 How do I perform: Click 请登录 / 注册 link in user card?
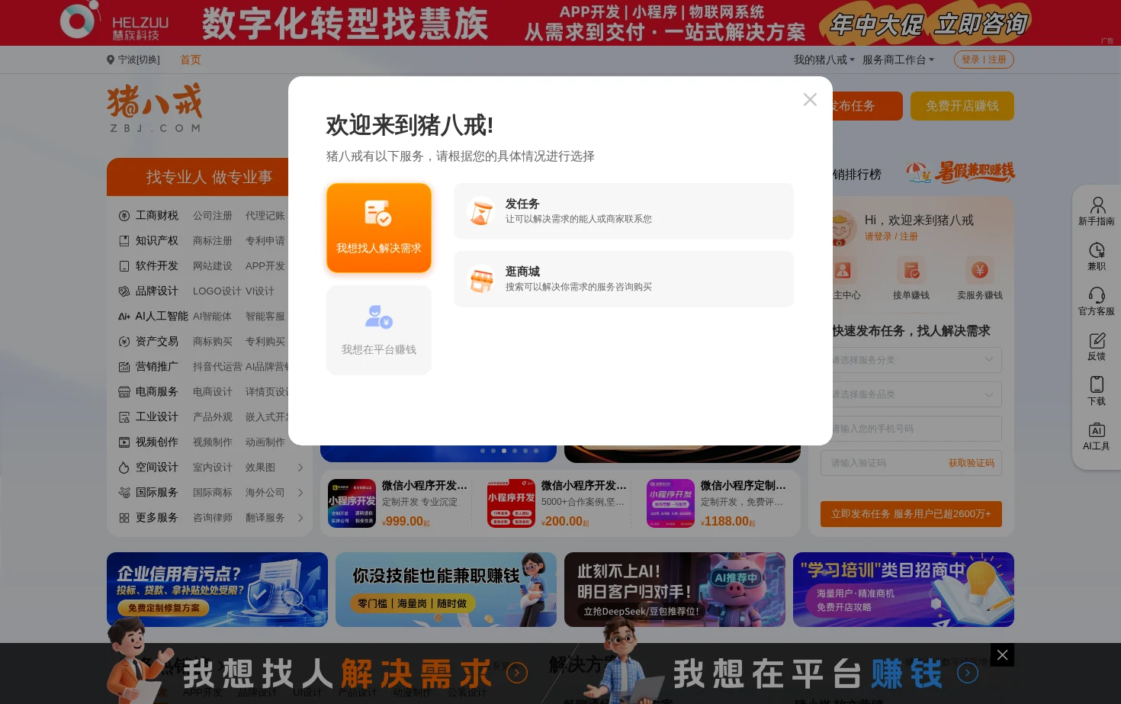pyautogui.click(x=891, y=237)
